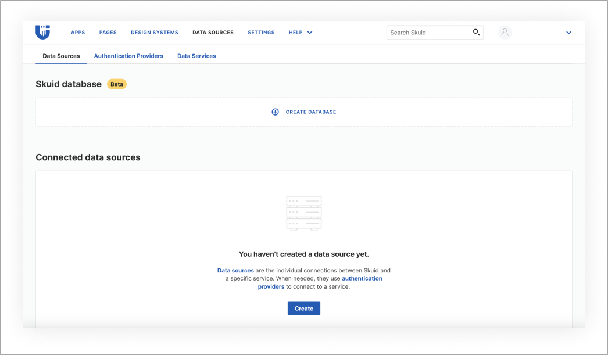This screenshot has width=608, height=355.
Task: Click the server stack placeholder icon
Action: point(303,213)
